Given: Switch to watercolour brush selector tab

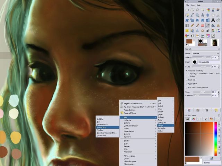Looking at the screenshot, I should (205, 119).
